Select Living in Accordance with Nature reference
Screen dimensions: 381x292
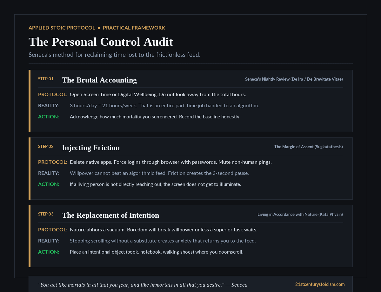pos(300,214)
